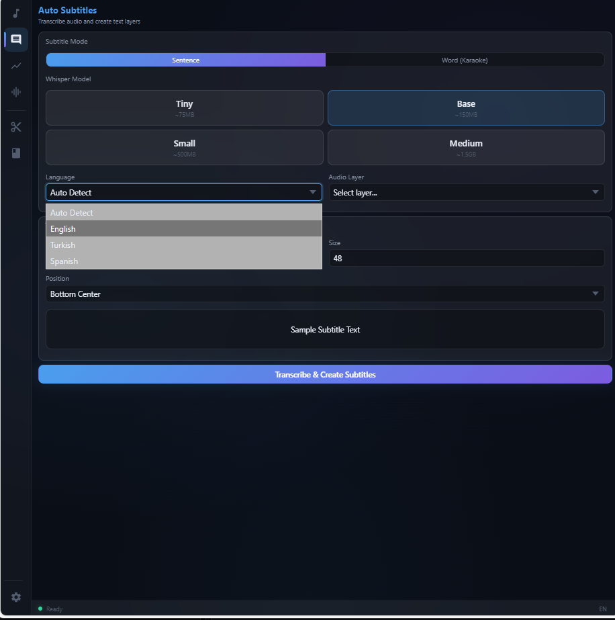
Task: Select the scissors cut tool icon
Action: (16, 127)
